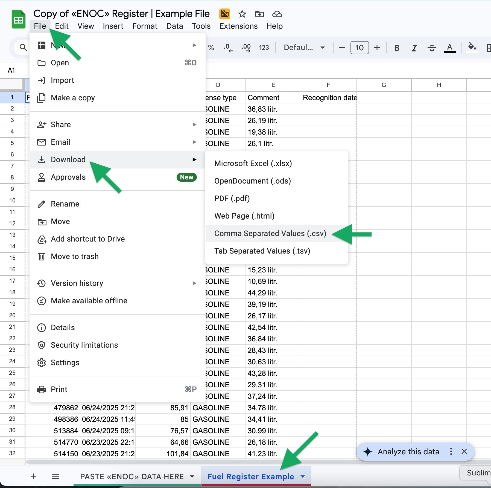The width and height of the screenshot is (491, 488).
Task: Open Approvals from File menu
Action: 118,177
